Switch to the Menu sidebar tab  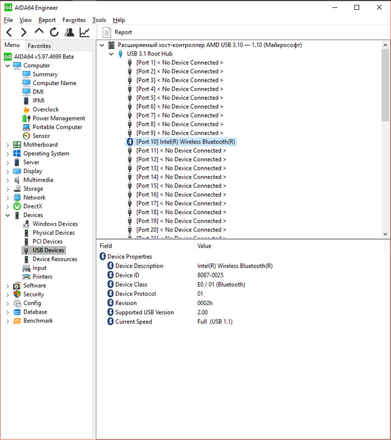point(12,45)
